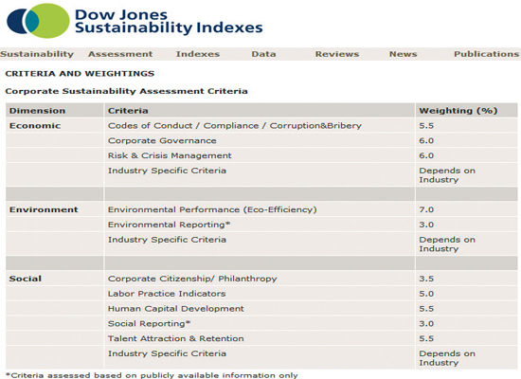Open the Assessment menu item
Screen dimensions: 521x379
tap(120, 54)
